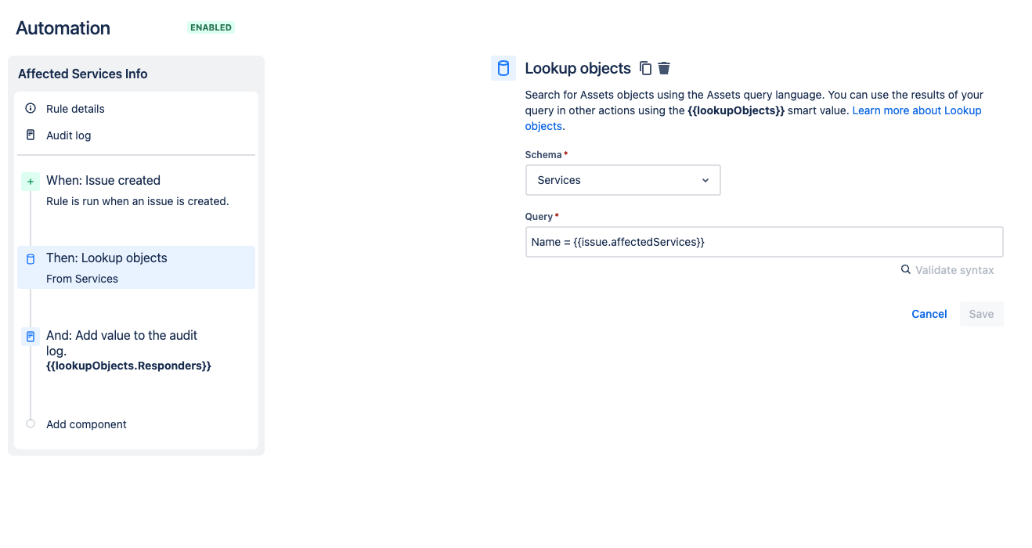
Task: Click the Lookup objects database icon
Action: (503, 68)
